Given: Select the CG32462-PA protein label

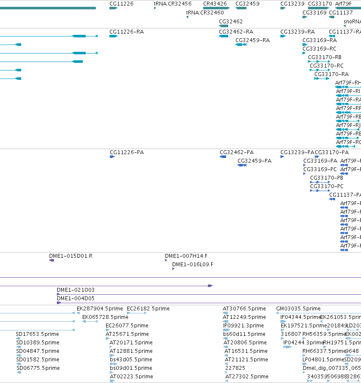Looking at the screenshot, I should pyautogui.click(x=237, y=152).
